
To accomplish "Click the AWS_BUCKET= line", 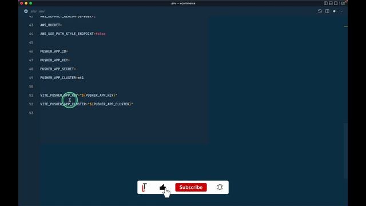I will pos(51,25).
